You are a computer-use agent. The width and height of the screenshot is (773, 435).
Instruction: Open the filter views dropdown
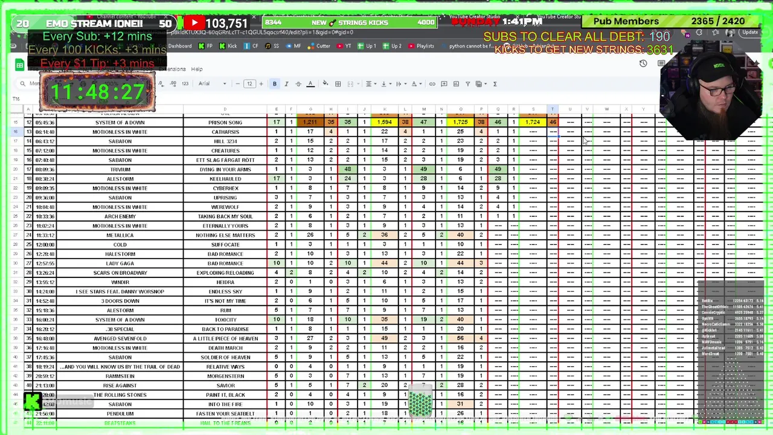pos(481,84)
